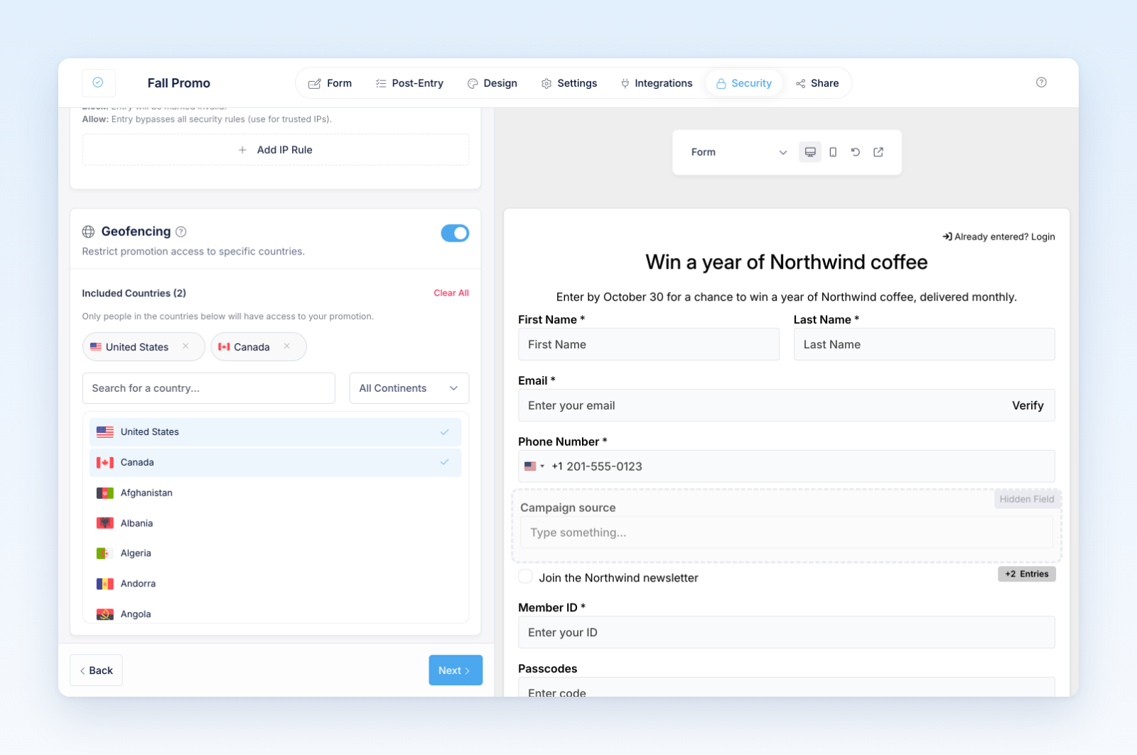Expand the Form preview selector dropdown
Screen dimensions: 1137x755
click(x=738, y=152)
